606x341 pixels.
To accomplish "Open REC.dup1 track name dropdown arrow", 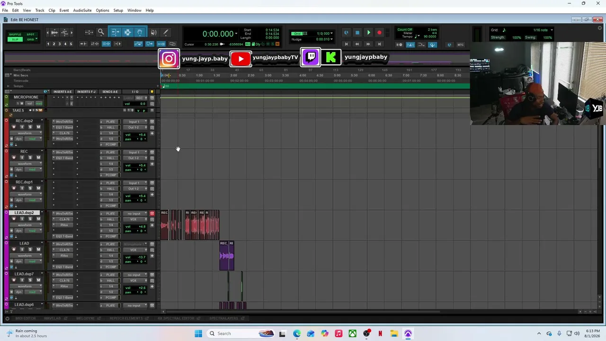I will tap(42, 182).
